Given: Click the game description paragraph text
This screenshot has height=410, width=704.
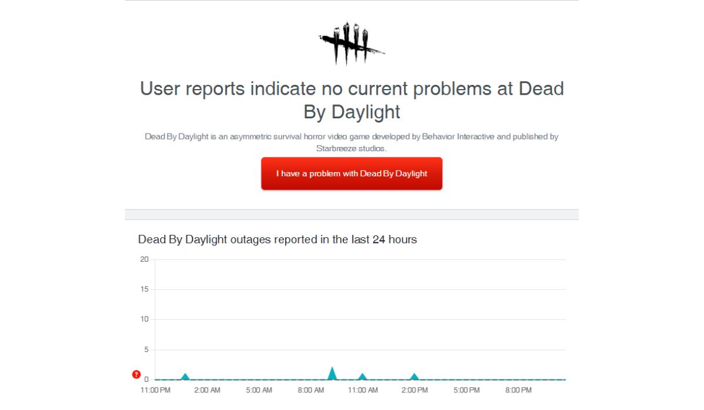Looking at the screenshot, I should coord(351,142).
